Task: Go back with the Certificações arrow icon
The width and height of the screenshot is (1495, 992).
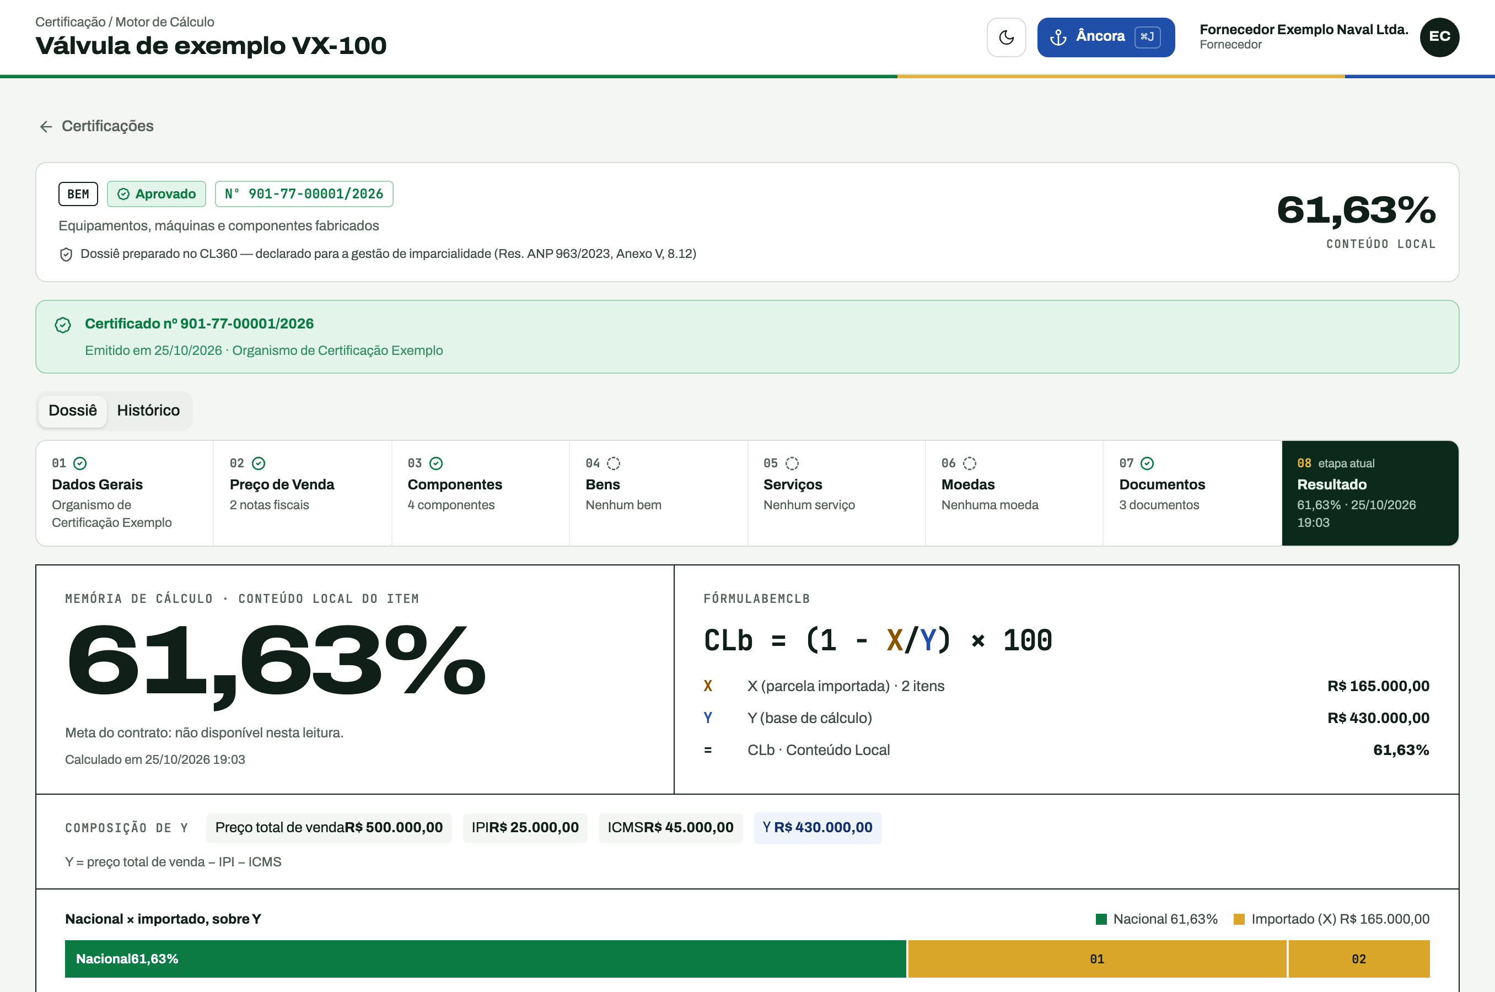Action: coord(46,127)
